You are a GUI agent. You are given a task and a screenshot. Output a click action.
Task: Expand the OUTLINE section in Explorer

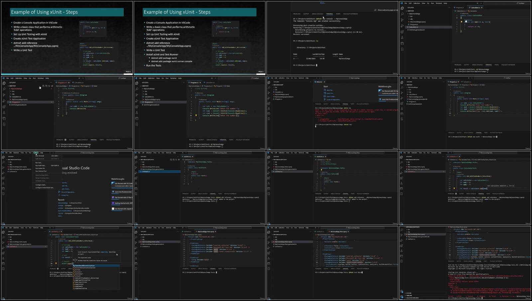409,293
